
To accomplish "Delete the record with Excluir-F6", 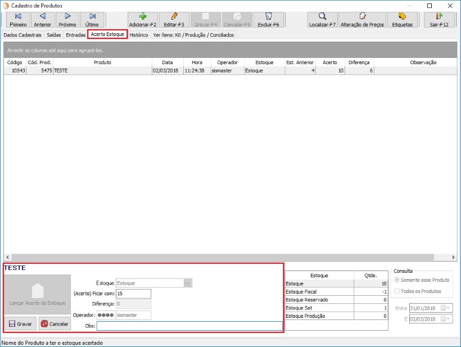I will [268, 20].
